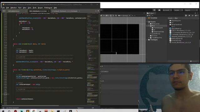The width and height of the screenshot is (200, 112).
Task: Click the tab scroll right arrow
Action: [5, 11]
